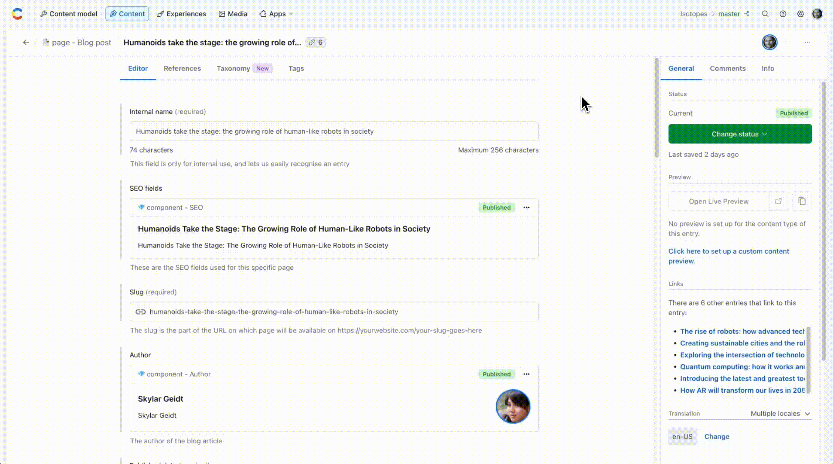Open live preview in new tab icon

tap(778, 201)
